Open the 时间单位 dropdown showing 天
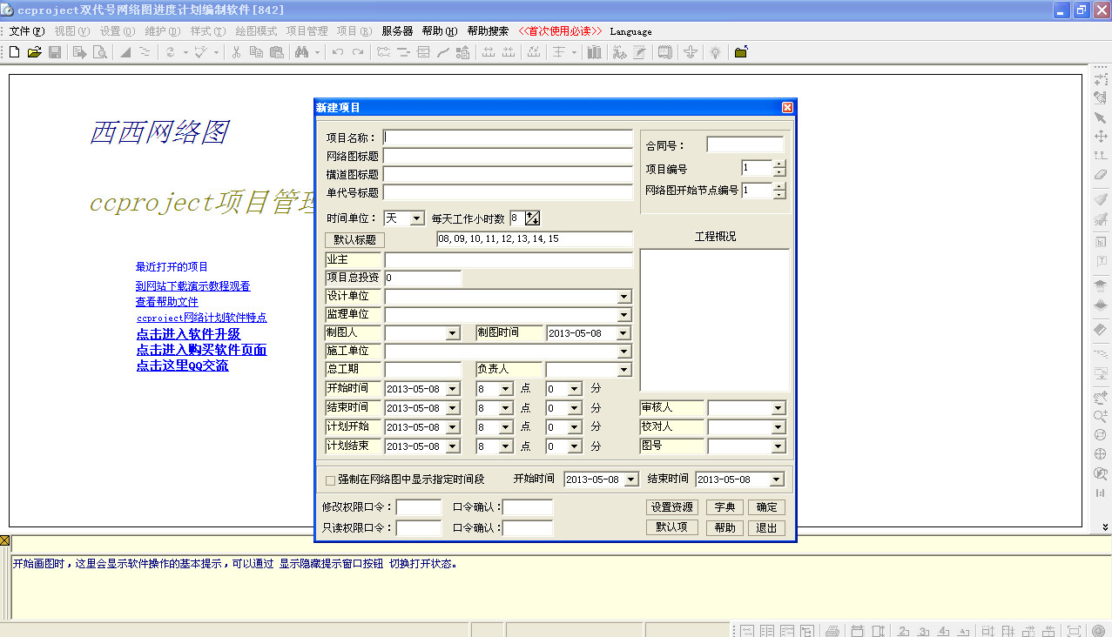This screenshot has width=1112, height=637. 414,218
